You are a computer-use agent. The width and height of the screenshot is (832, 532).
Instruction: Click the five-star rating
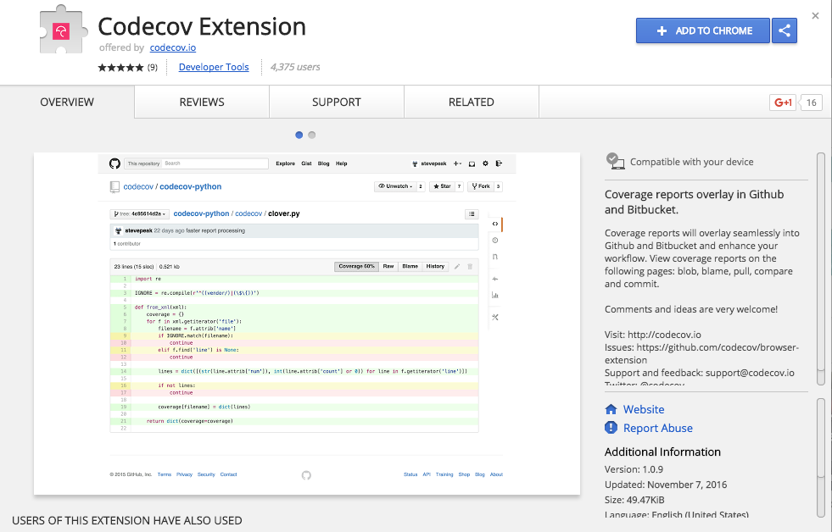coord(121,68)
